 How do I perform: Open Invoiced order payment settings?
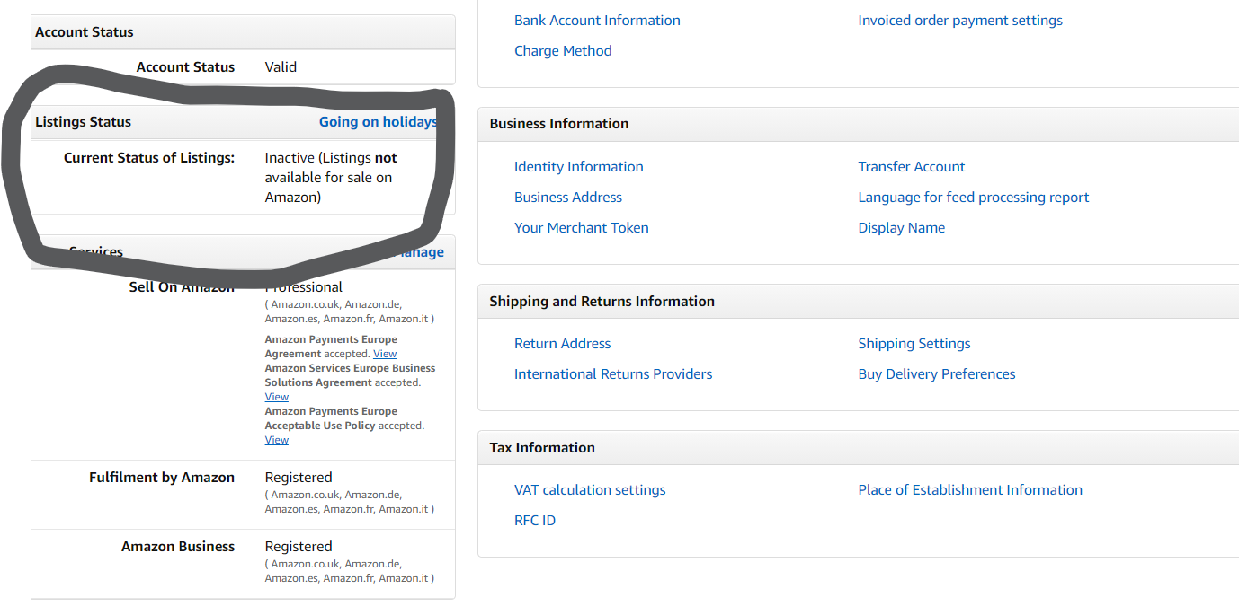960,20
